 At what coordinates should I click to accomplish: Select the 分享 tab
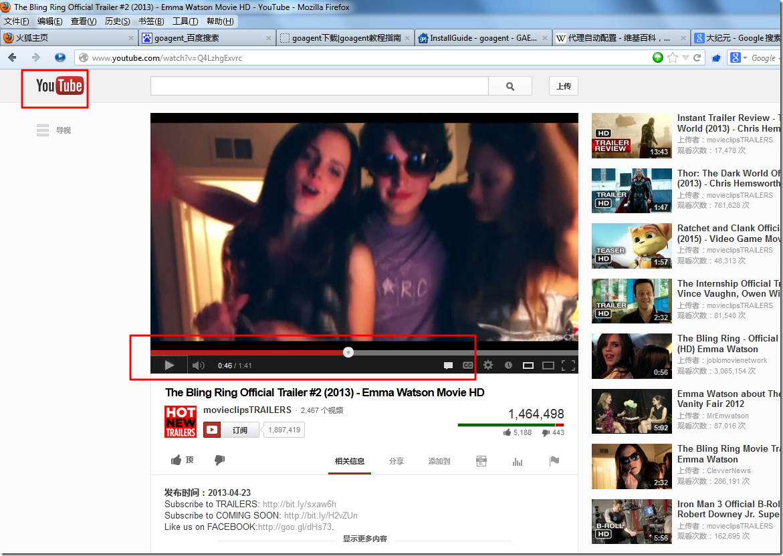click(x=397, y=461)
